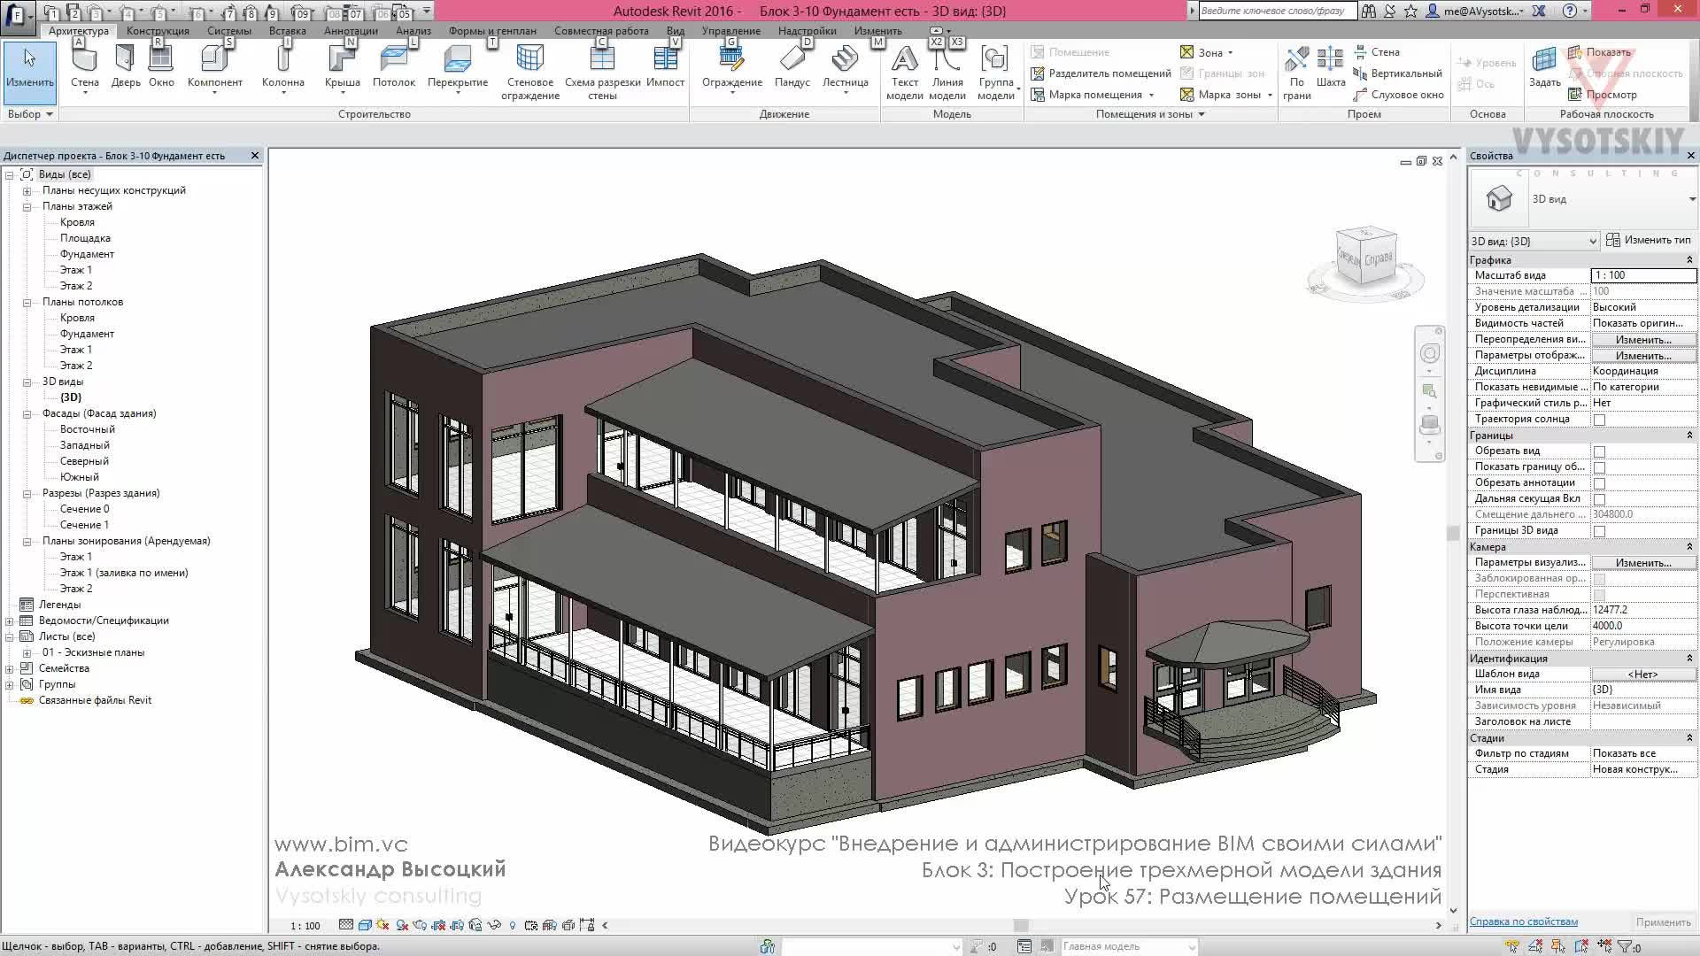Switch to the Вид ribbon tab
1700x956 pixels.
[676, 31]
